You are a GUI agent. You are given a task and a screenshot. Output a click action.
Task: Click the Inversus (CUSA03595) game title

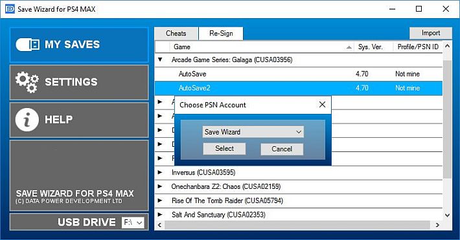click(203, 172)
